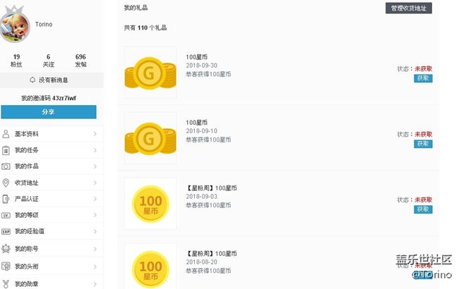Click the 管理收货地址 button
Screen dimensions: 459x289
coord(409,8)
